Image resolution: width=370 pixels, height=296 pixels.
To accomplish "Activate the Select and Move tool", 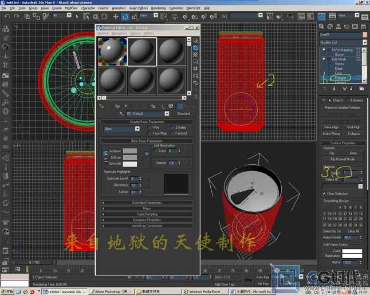I will (115, 17).
